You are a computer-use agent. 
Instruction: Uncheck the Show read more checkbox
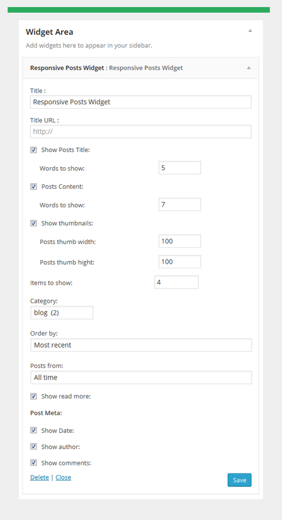(34, 396)
